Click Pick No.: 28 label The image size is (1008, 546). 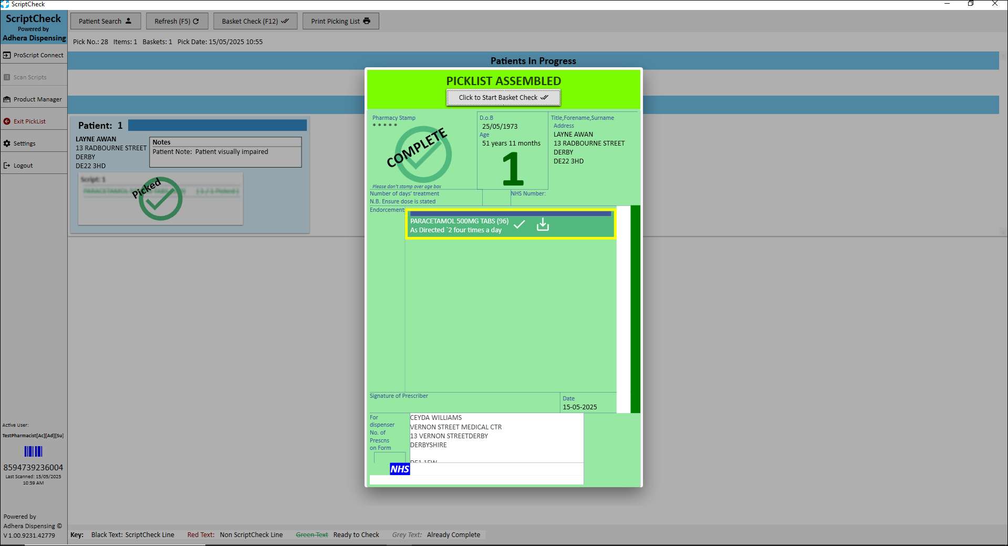point(90,42)
